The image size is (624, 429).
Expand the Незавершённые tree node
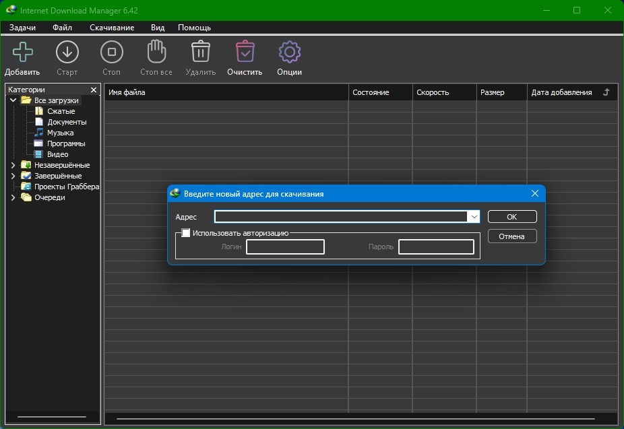[13, 164]
